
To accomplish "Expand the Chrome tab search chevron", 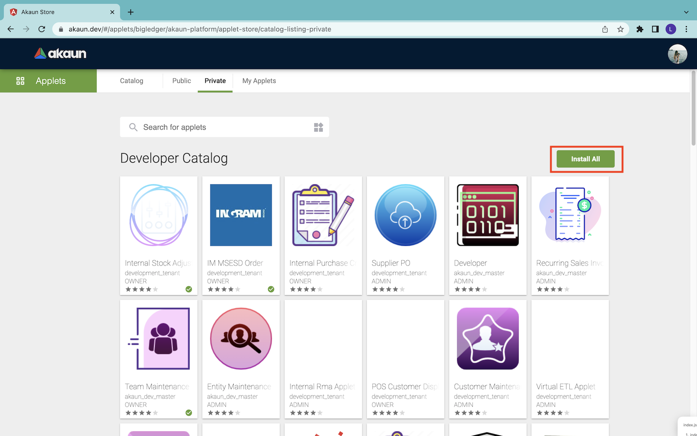I will 686,12.
